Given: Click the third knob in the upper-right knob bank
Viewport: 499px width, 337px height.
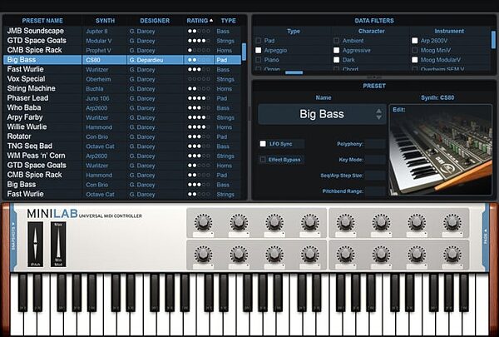Looking at the screenshot, I should click(x=417, y=222).
